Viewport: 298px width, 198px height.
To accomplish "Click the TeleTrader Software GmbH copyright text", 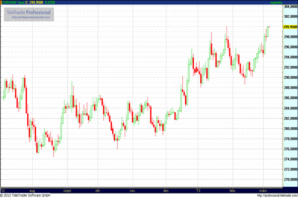I will click(26, 196).
